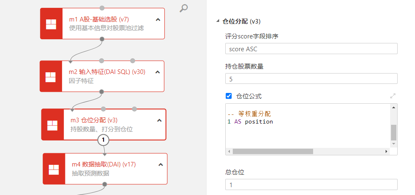The height and width of the screenshot is (195, 415).
Task: Select the m4 数据抽取(DAI) node title
Action: (x=104, y=164)
